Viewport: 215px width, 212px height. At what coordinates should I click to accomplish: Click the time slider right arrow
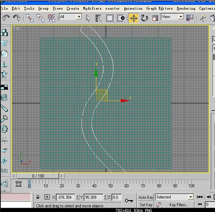pyautogui.click(x=62, y=176)
